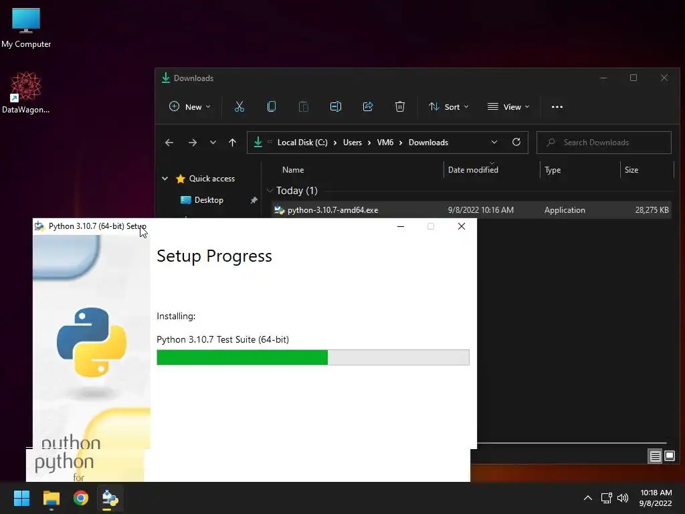Close the Python Setup window
Viewport: 685px width, 514px height.
tap(462, 226)
